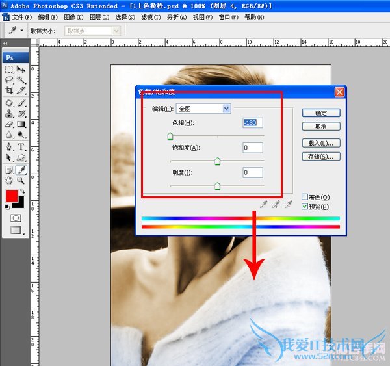Click the Photoshop document icon in menu bar
Screen dimensions: 390x366
click(6, 17)
